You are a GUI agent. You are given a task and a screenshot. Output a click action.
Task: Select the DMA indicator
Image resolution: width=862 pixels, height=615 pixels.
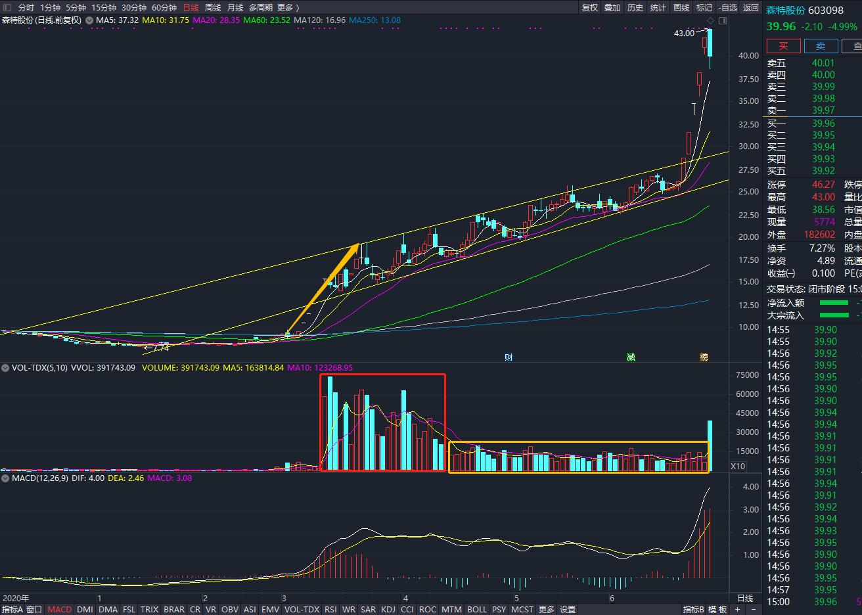coord(108,609)
